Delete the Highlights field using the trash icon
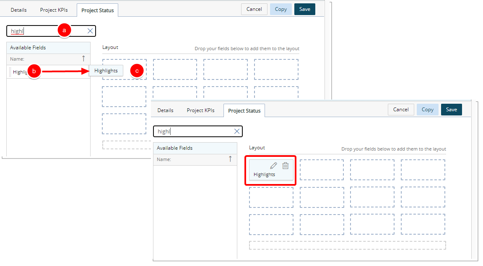The height and width of the screenshot is (266, 483). (x=286, y=166)
